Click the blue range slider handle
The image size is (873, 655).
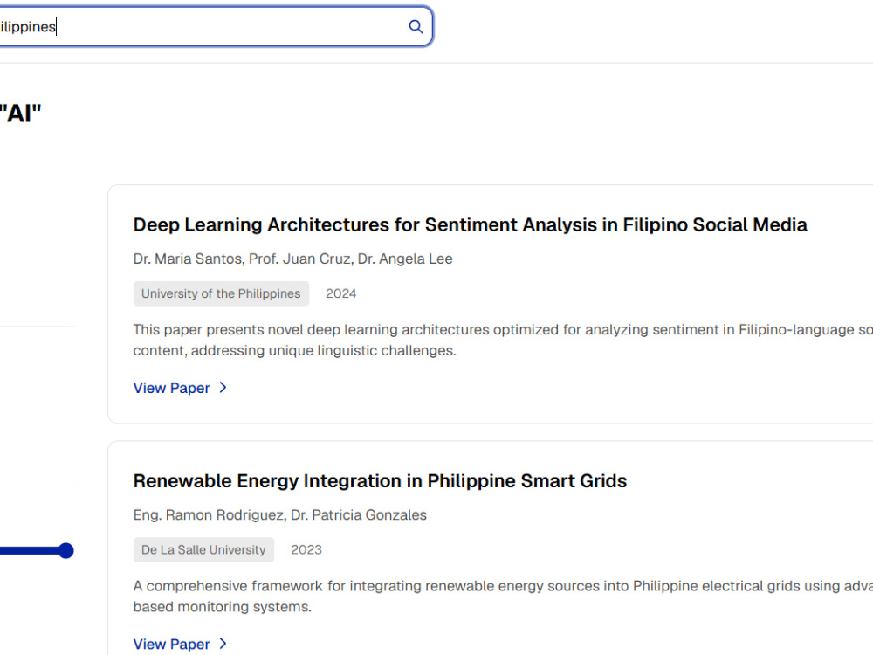65,551
